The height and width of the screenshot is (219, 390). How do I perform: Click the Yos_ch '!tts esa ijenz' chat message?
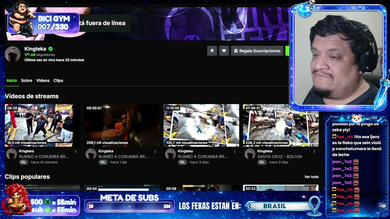356,146
